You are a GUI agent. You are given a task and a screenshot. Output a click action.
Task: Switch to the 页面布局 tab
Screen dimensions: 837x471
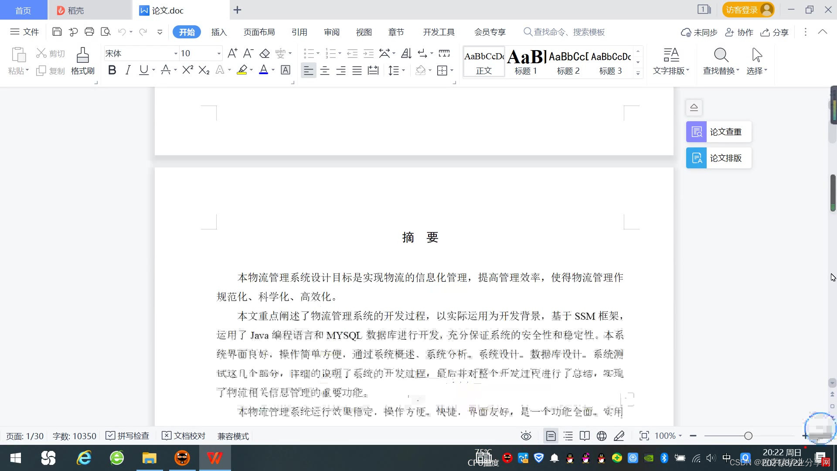[x=259, y=32]
